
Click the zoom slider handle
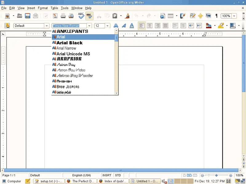[x=216, y=175]
